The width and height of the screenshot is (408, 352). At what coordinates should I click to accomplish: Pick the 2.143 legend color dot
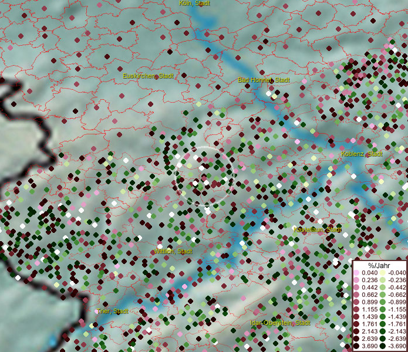click(x=356, y=331)
